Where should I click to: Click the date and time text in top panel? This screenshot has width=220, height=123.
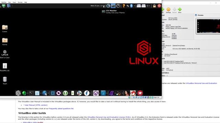click(x=98, y=6)
